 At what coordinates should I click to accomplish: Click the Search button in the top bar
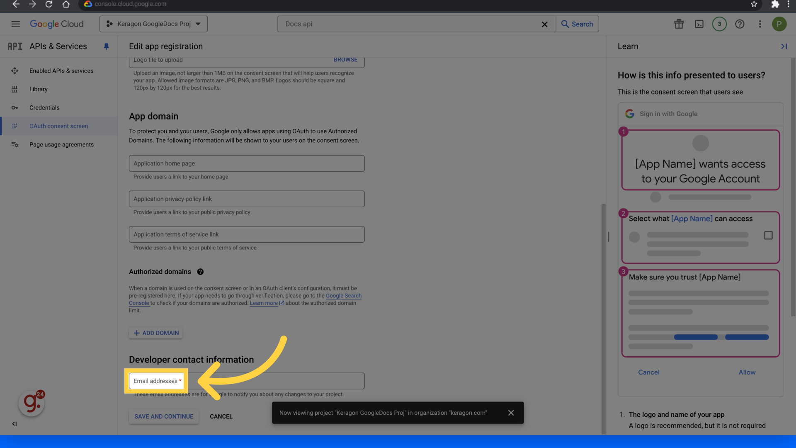pos(577,24)
